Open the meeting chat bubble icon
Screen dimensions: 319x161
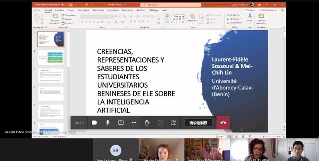(160, 123)
